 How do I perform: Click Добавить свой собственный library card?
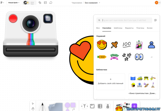[111, 82]
